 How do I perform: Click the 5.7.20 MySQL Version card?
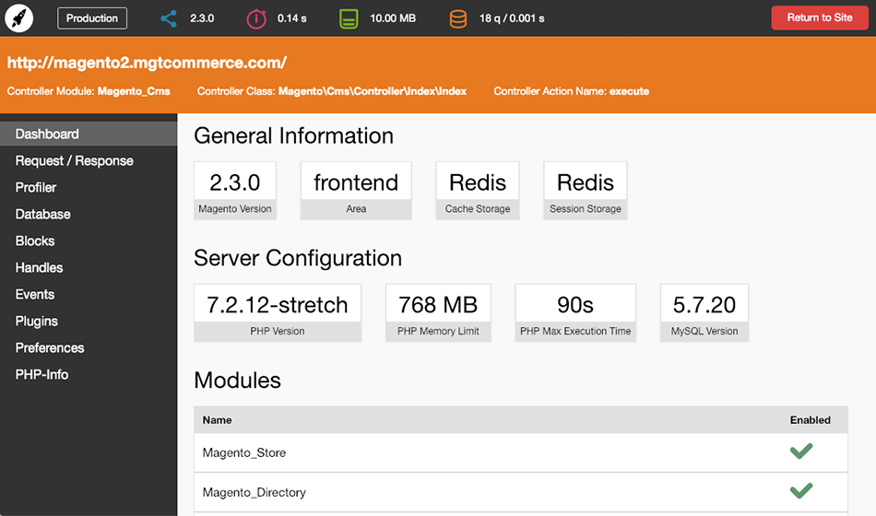704,312
